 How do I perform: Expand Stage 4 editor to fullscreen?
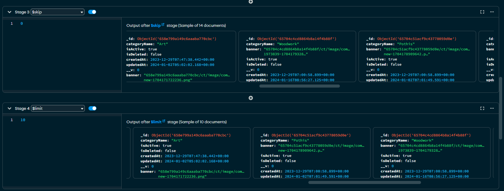coord(482,108)
